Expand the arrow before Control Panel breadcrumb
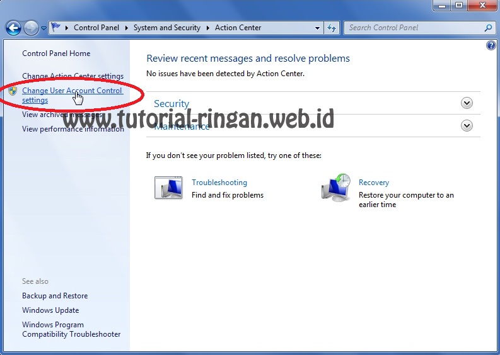Viewport: 500px width, 355px height. [x=67, y=28]
